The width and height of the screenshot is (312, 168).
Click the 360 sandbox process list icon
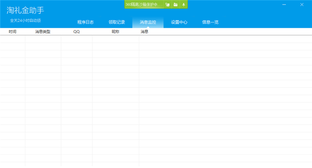[168, 5]
